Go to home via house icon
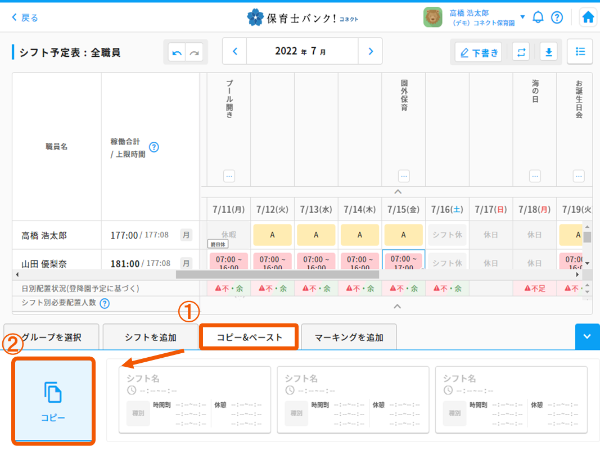Viewport: 600px width, 450px height. point(588,17)
